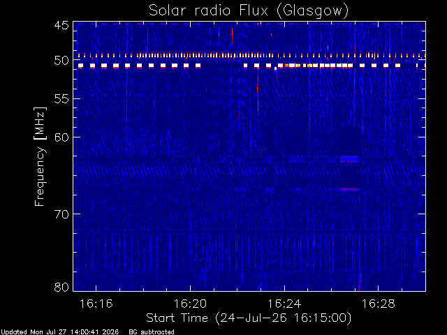Select the 16:28 time axis label

[x=379, y=304]
